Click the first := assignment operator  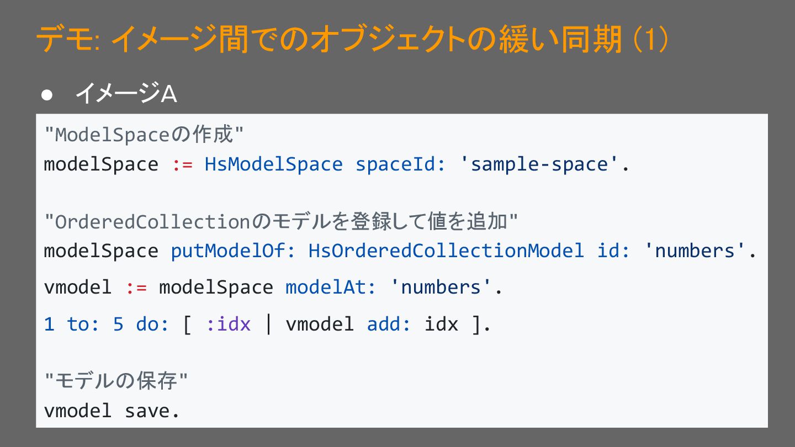[182, 164]
